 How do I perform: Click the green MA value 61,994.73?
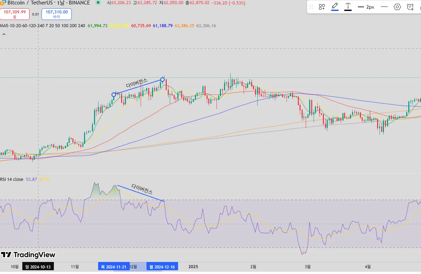click(97, 26)
